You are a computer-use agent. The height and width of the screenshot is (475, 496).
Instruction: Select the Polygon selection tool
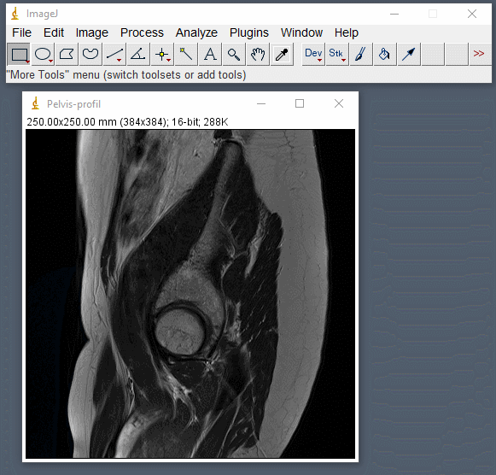click(x=67, y=55)
